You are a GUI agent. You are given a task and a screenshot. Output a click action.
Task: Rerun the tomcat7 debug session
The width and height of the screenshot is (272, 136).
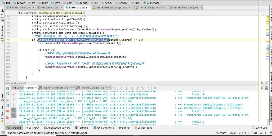7,88
